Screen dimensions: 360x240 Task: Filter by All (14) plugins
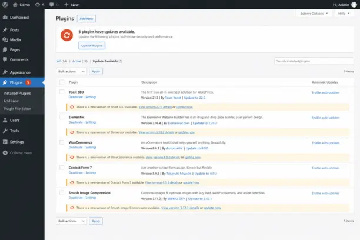(62, 61)
